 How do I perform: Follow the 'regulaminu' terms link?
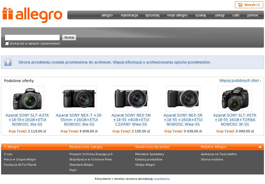162,179
